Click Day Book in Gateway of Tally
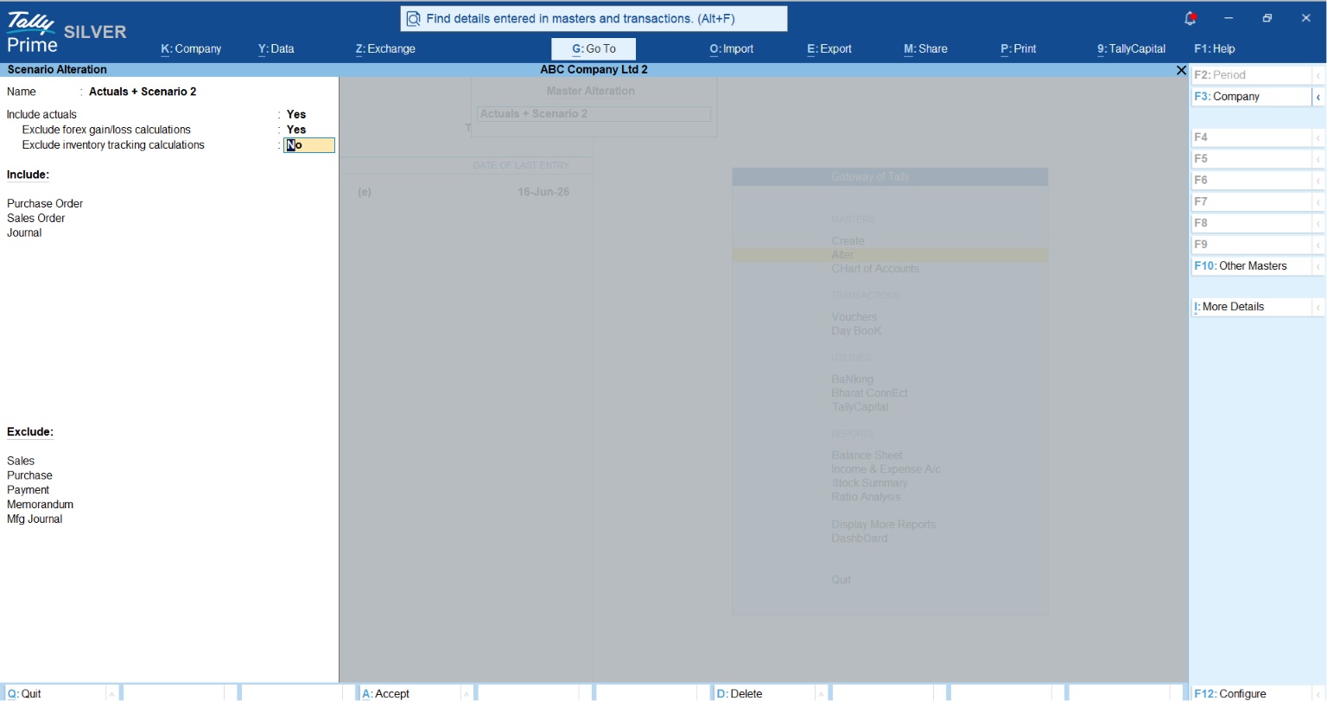The width and height of the screenshot is (1327, 701). click(856, 331)
